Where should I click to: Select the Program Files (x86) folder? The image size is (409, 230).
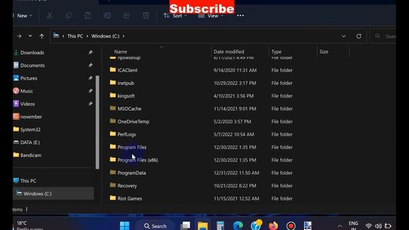pos(138,160)
